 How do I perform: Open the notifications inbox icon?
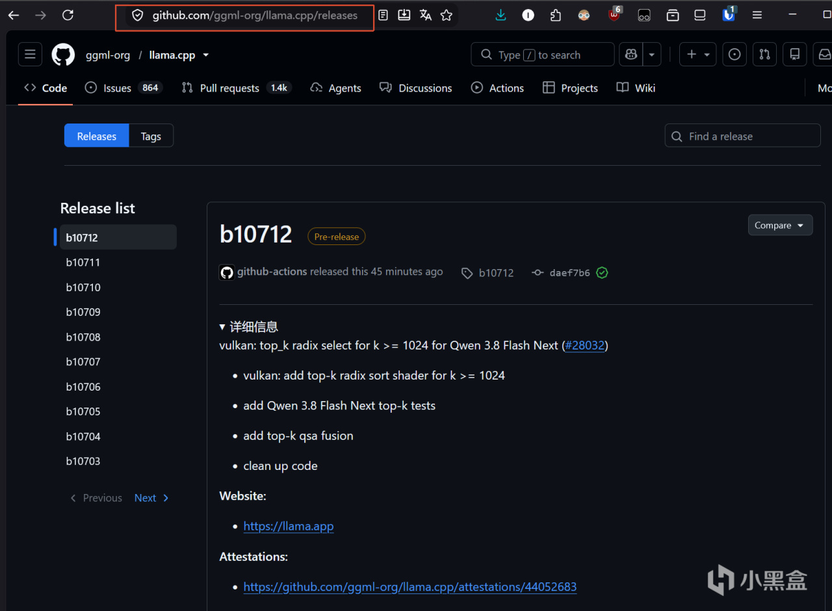824,55
